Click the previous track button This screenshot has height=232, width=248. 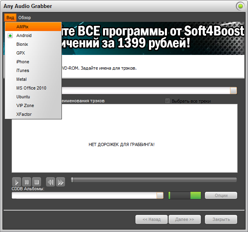coord(50,182)
